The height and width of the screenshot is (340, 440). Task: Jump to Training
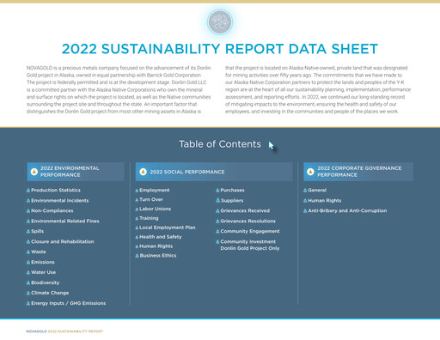149,218
